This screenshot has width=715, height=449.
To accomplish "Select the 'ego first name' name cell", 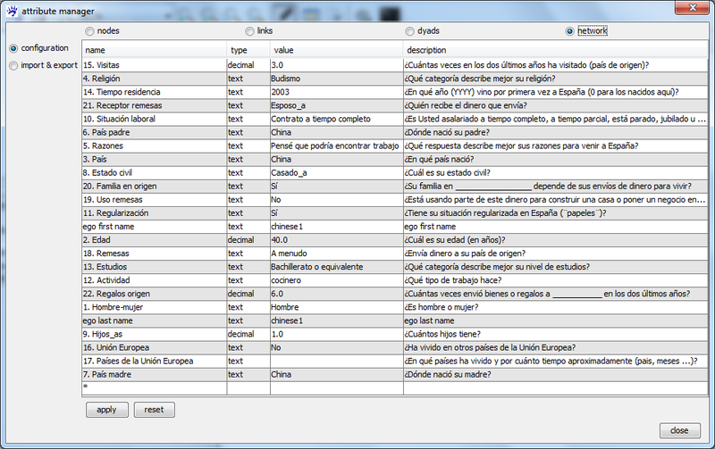I will click(x=154, y=227).
